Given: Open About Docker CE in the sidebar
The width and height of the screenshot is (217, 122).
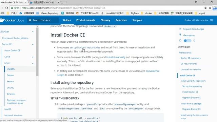Looking at the screenshot, I should point(12,50).
